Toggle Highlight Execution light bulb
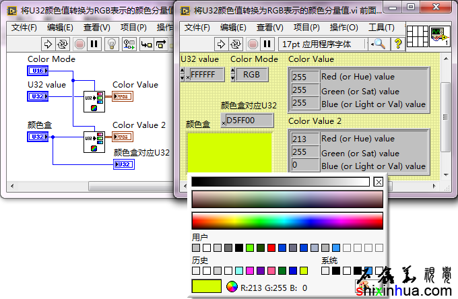Viewport: 458px width, 299px height. point(112,44)
